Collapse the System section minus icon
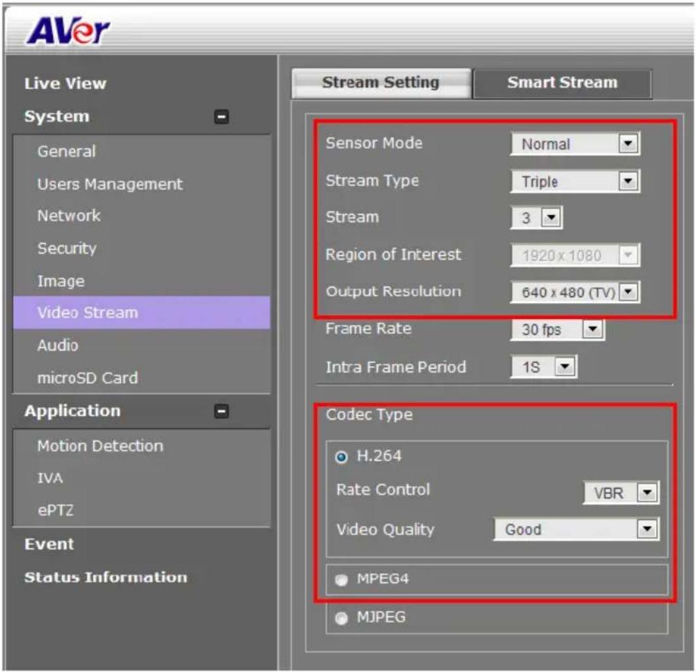Viewport: 696px width, 672px height. (222, 117)
